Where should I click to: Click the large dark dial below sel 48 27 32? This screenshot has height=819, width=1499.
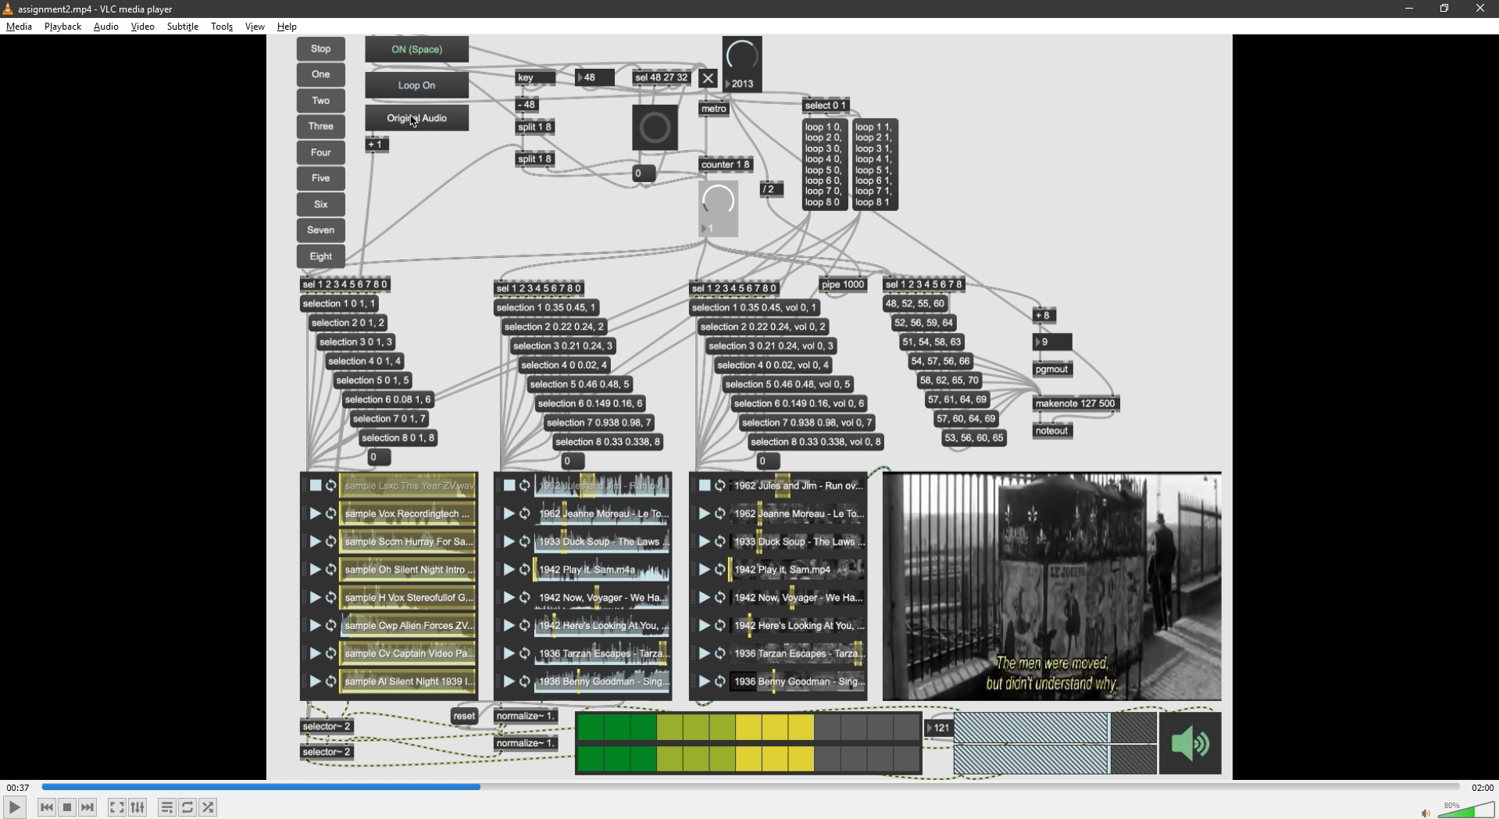click(x=655, y=127)
